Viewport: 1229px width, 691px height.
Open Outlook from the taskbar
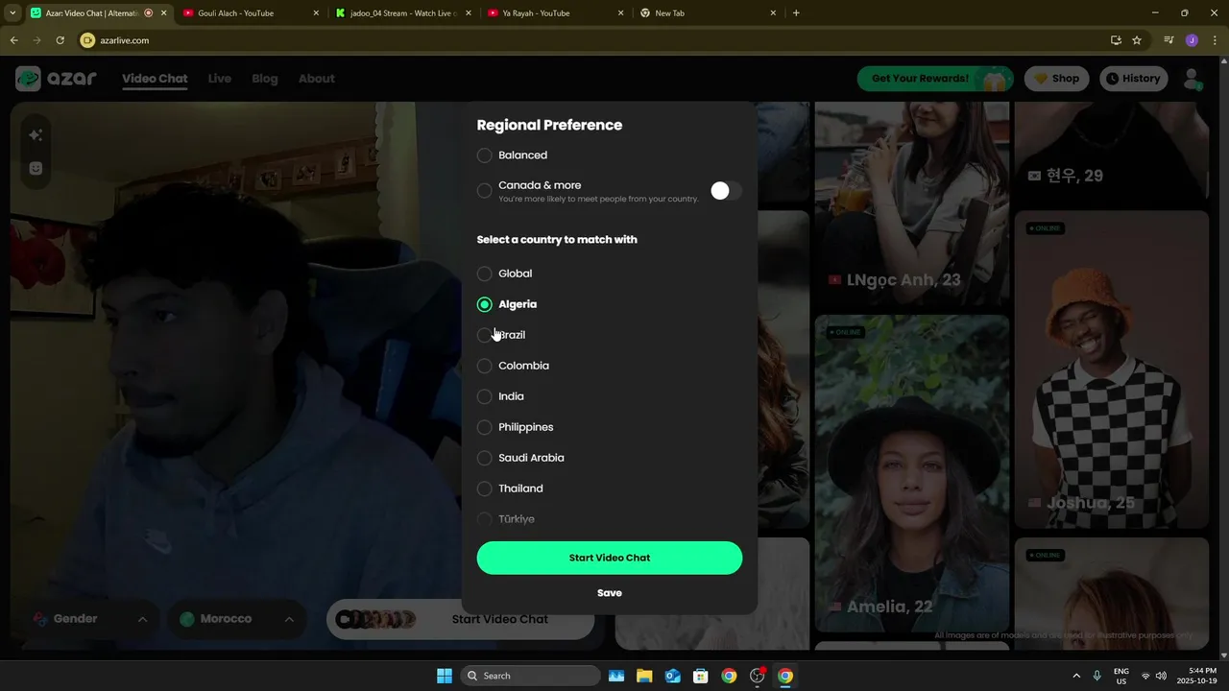click(x=673, y=676)
